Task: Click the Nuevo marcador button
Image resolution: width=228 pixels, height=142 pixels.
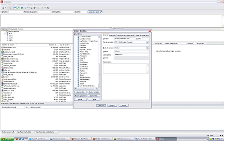Action: (80, 96)
